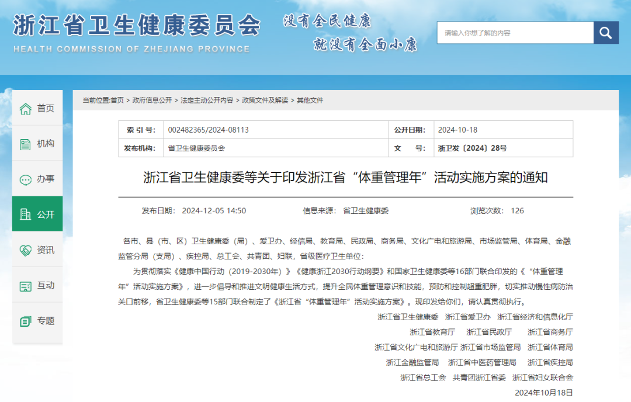Open the 办事 sidebar menu item
The width and height of the screenshot is (631, 402).
click(x=37, y=179)
